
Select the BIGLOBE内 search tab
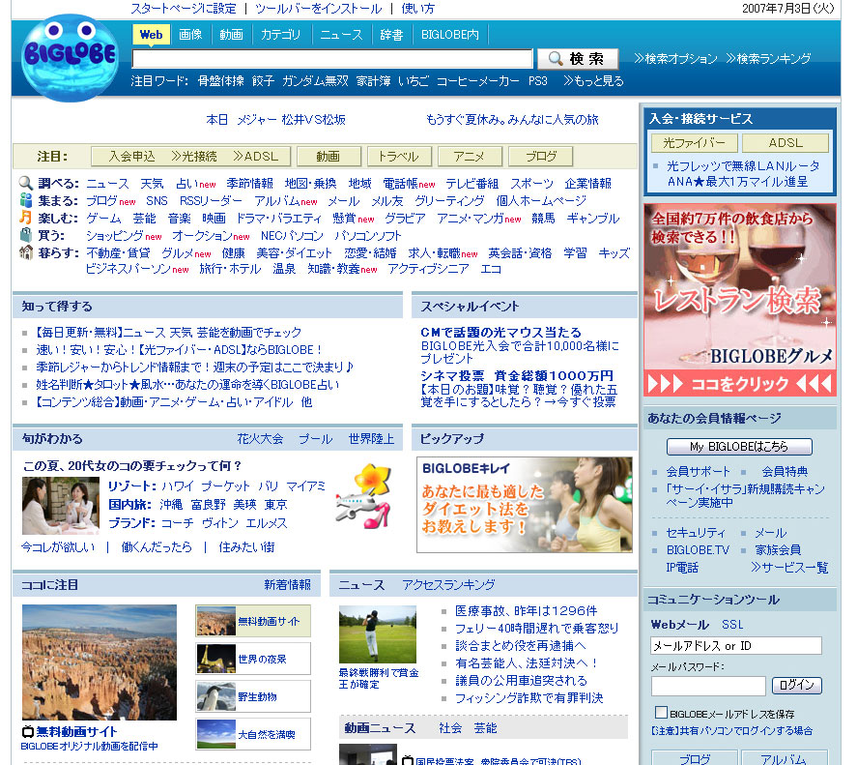tap(450, 35)
